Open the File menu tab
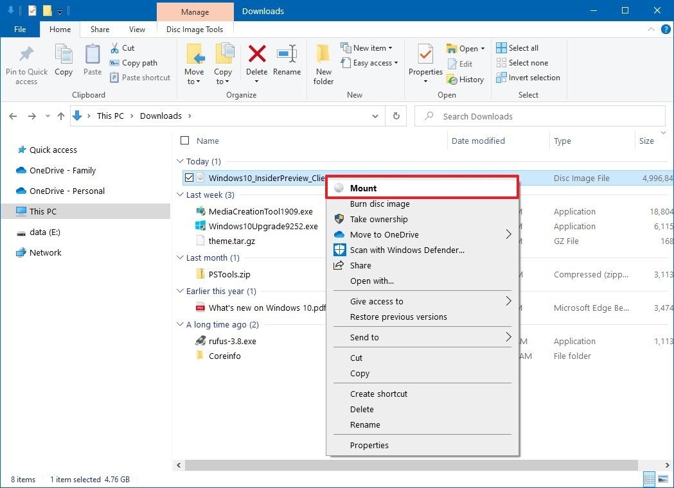The width and height of the screenshot is (674, 488). pyautogui.click(x=20, y=29)
